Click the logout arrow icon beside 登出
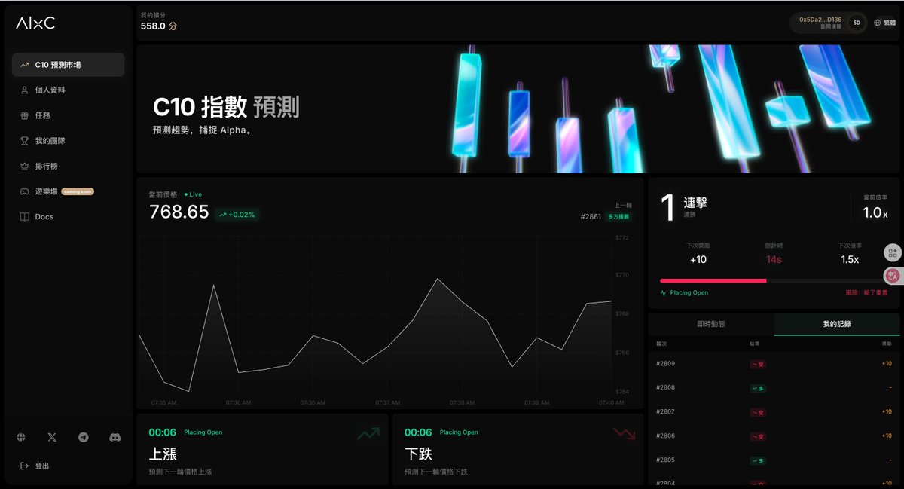 (25, 466)
